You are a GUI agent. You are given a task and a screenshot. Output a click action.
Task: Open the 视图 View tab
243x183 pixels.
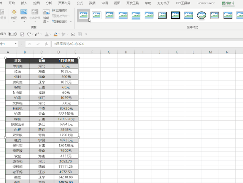[x=117, y=3]
